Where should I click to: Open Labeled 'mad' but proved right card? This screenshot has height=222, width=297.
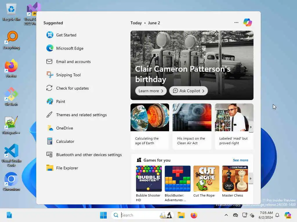coord(234,126)
